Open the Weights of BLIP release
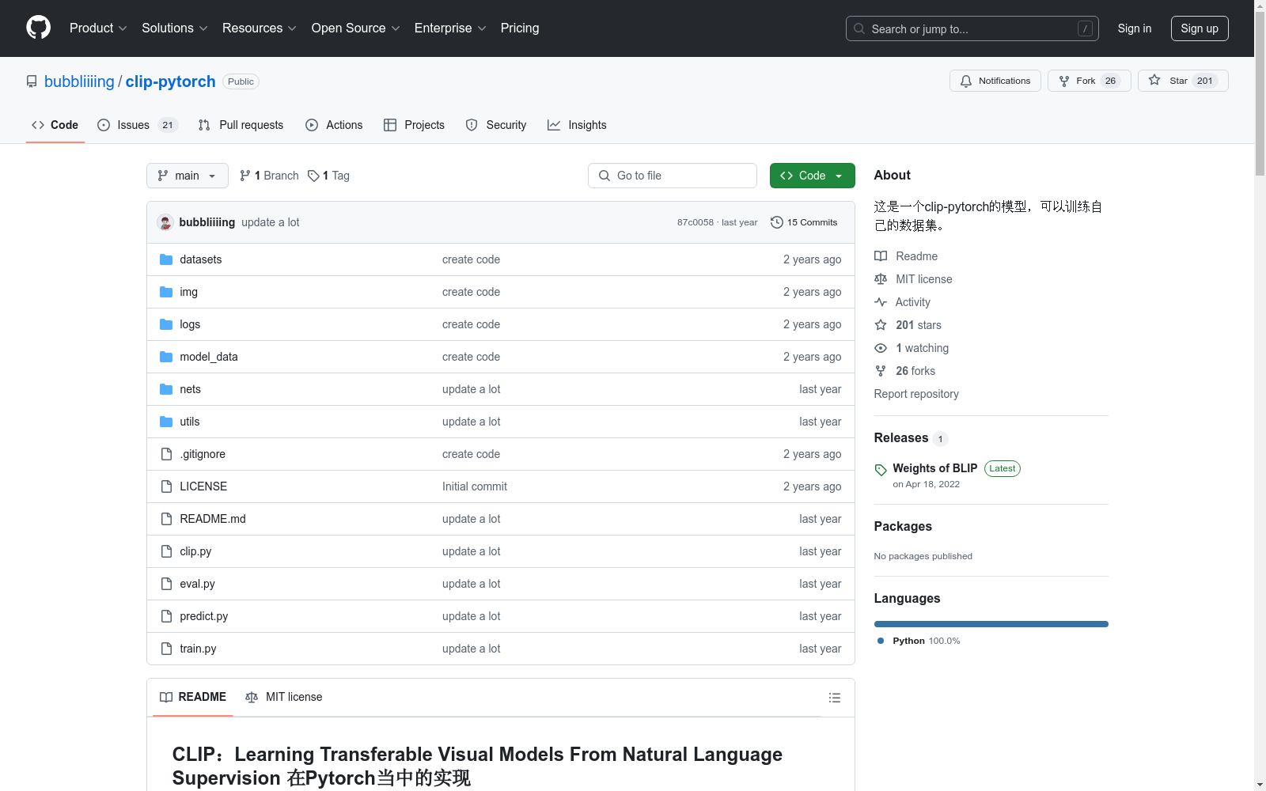 click(934, 468)
